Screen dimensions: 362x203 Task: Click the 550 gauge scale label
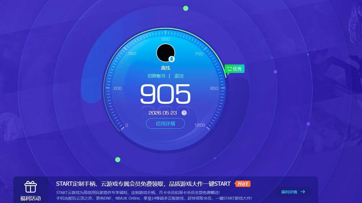coord(165,39)
